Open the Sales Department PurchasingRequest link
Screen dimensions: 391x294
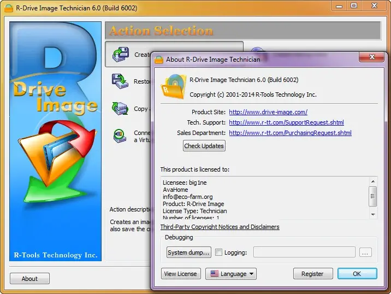[291, 133]
